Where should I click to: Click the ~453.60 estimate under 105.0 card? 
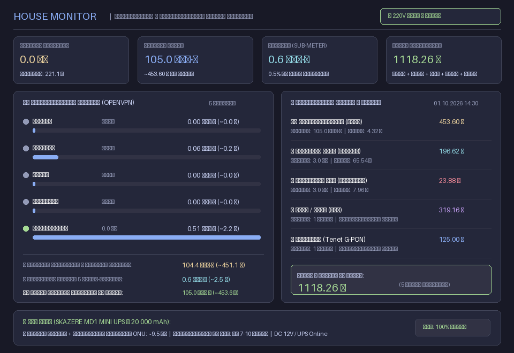click(x=169, y=74)
